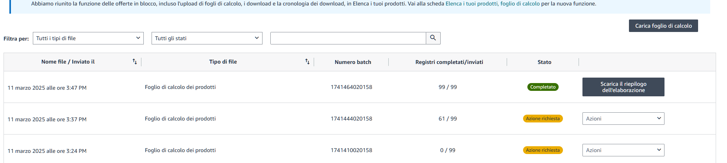
Task: Sort by Nome file / Inviato il arrows
Action: coord(135,62)
